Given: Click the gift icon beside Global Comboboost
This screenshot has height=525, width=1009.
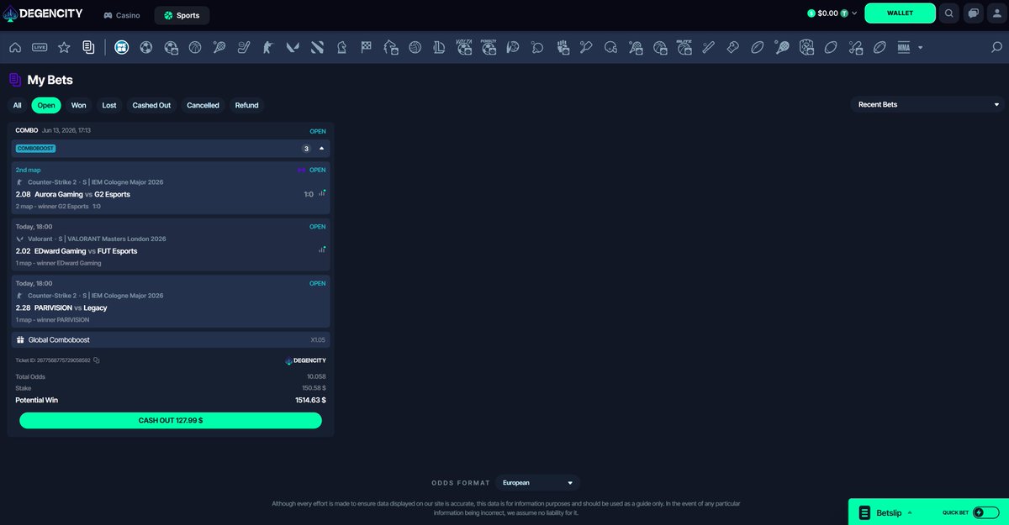Looking at the screenshot, I should pos(20,340).
